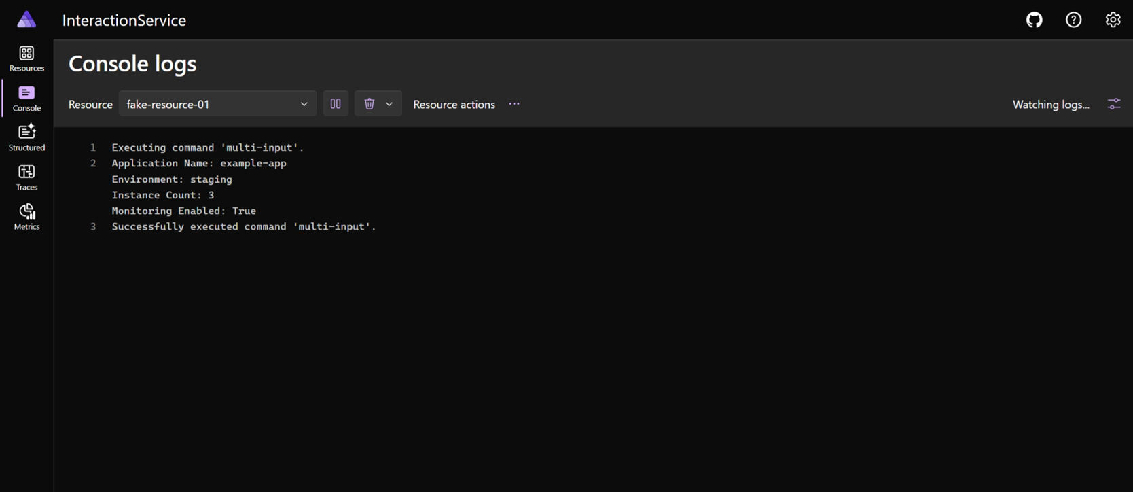Click the trash icon to clear logs
This screenshot has width=1133, height=492.
pyautogui.click(x=369, y=104)
